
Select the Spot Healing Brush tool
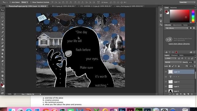2,32
